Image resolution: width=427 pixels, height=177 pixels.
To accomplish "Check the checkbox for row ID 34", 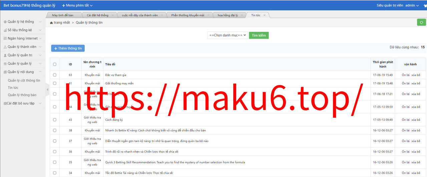I will coord(55,173).
